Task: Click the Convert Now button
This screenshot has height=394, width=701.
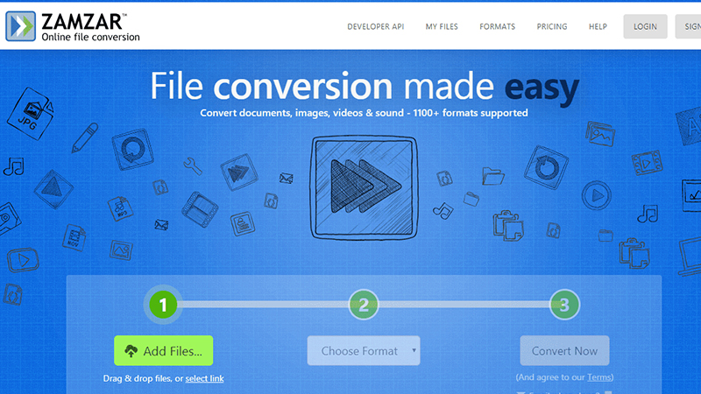Action: click(564, 351)
